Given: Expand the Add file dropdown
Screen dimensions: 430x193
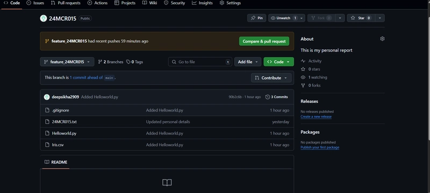Looking at the screenshot, I should [248, 62].
